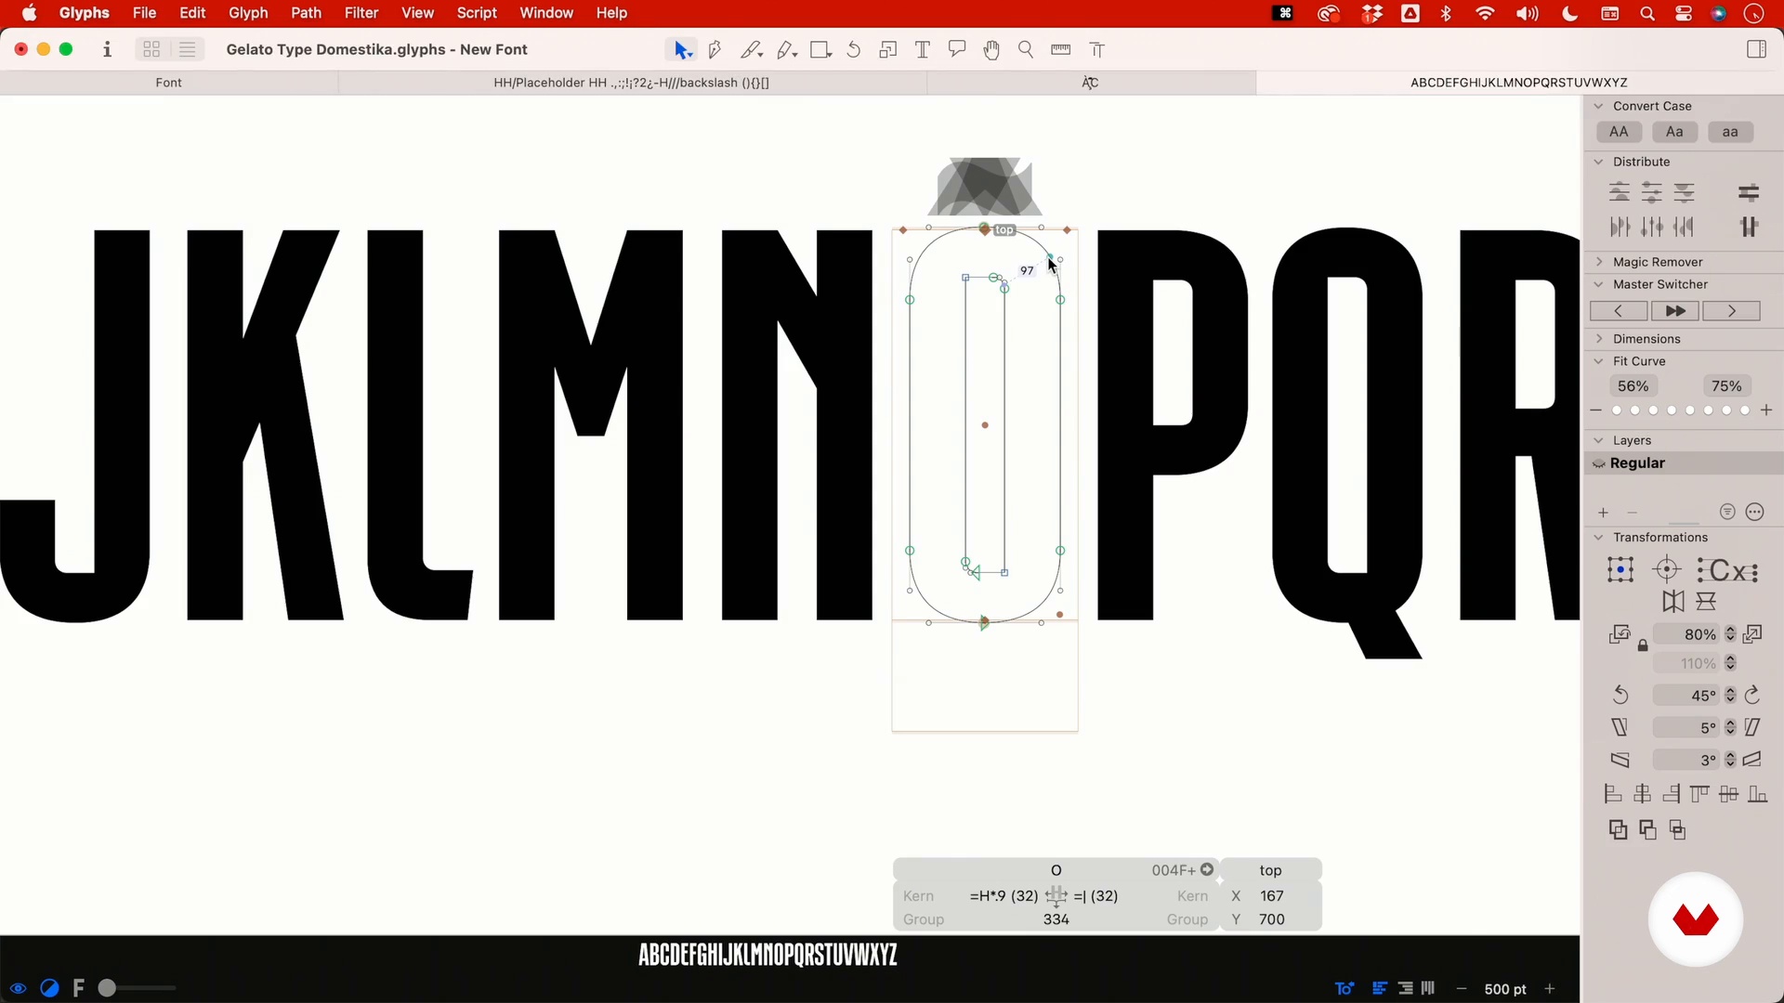Viewport: 1784px width, 1003px height.
Task: Switch to grid view in toolbar
Action: [151, 50]
